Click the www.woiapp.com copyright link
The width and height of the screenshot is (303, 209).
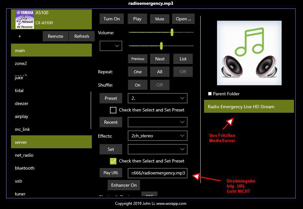coord(171,204)
